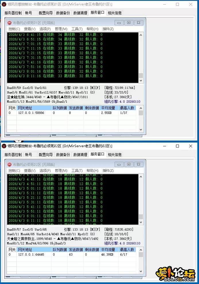Image resolution: width=199 pixels, height=284 pixels.
Task: Select 服务窗口 tab in 02区 console
Action: point(97,154)
